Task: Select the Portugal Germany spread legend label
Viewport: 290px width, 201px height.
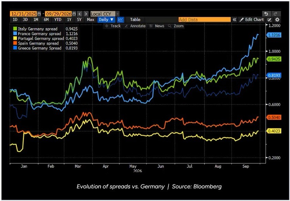Action: click(41, 38)
